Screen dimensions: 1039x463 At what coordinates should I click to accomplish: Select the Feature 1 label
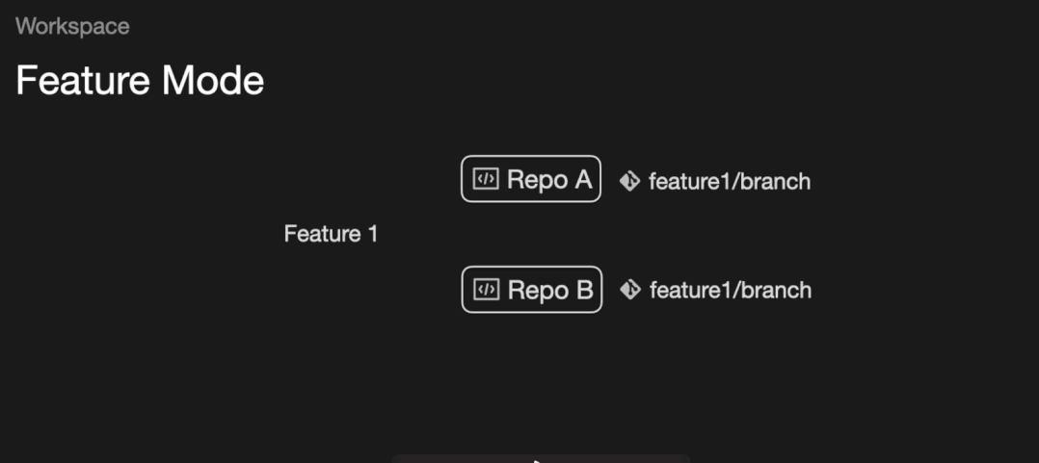click(331, 234)
